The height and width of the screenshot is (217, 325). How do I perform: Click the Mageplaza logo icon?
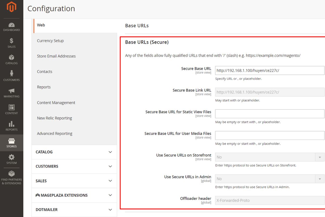tap(38, 195)
